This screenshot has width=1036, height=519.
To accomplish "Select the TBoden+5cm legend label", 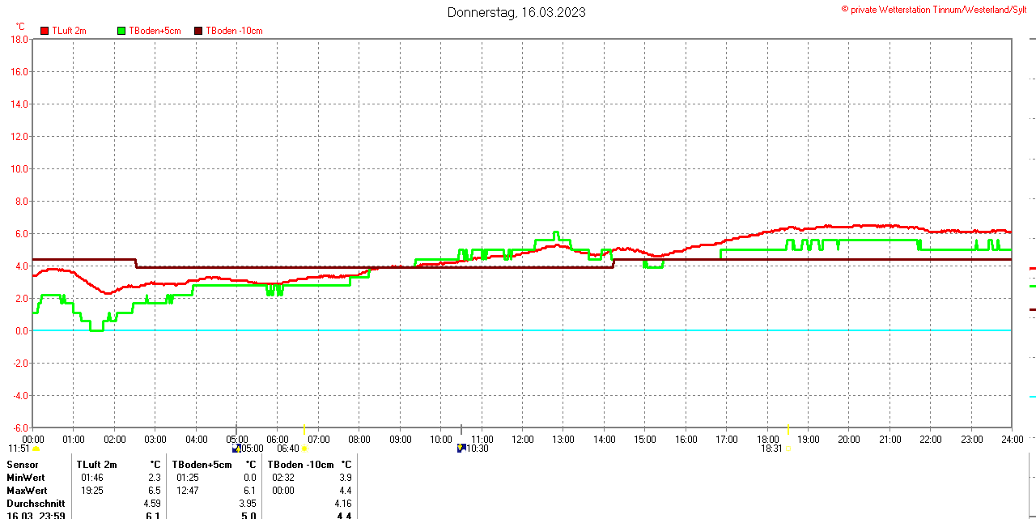I will (155, 31).
